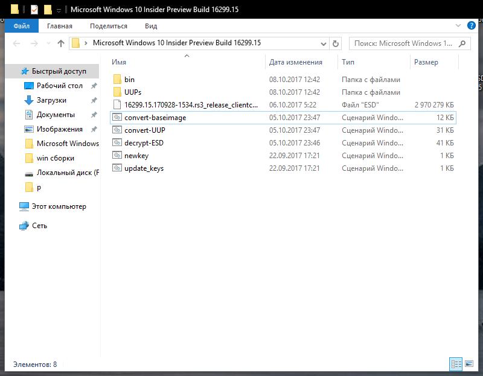Refresh the current folder view
483x376 pixels.
tap(336, 43)
